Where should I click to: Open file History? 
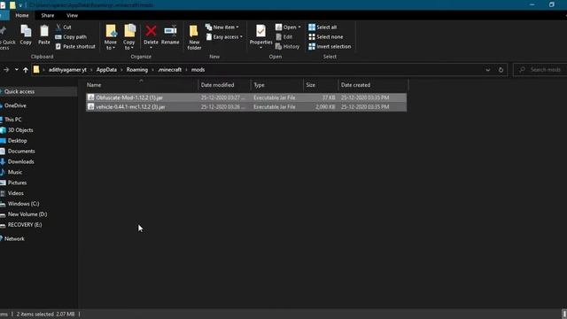click(287, 47)
